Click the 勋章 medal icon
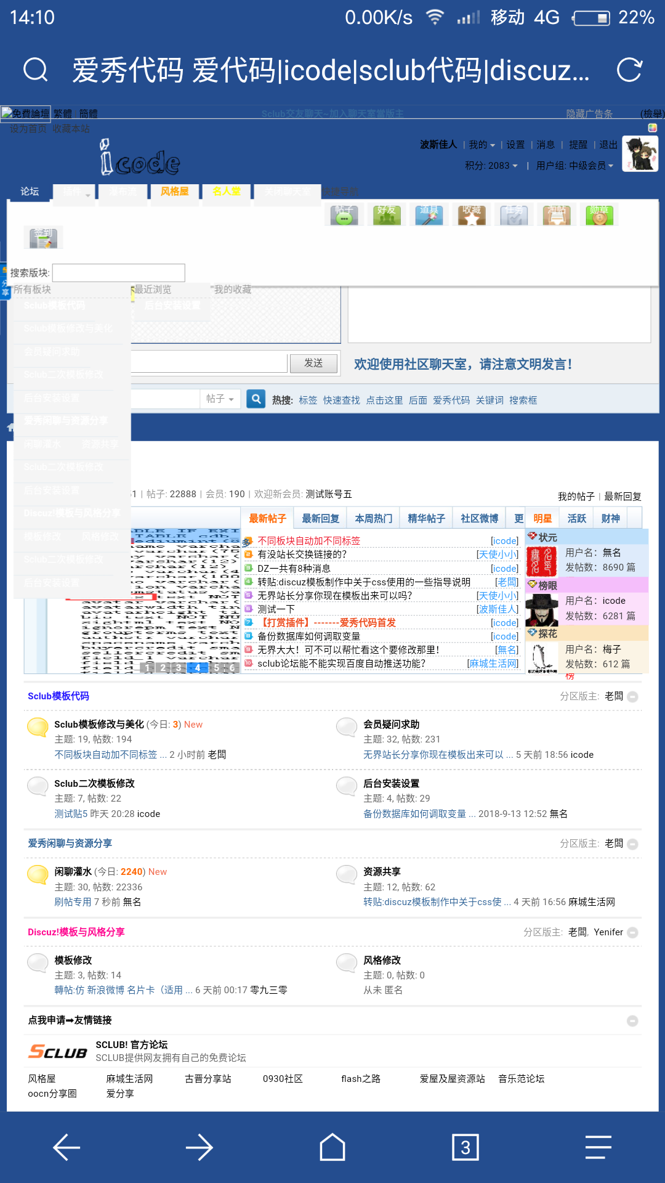The image size is (665, 1183). pos(599,215)
